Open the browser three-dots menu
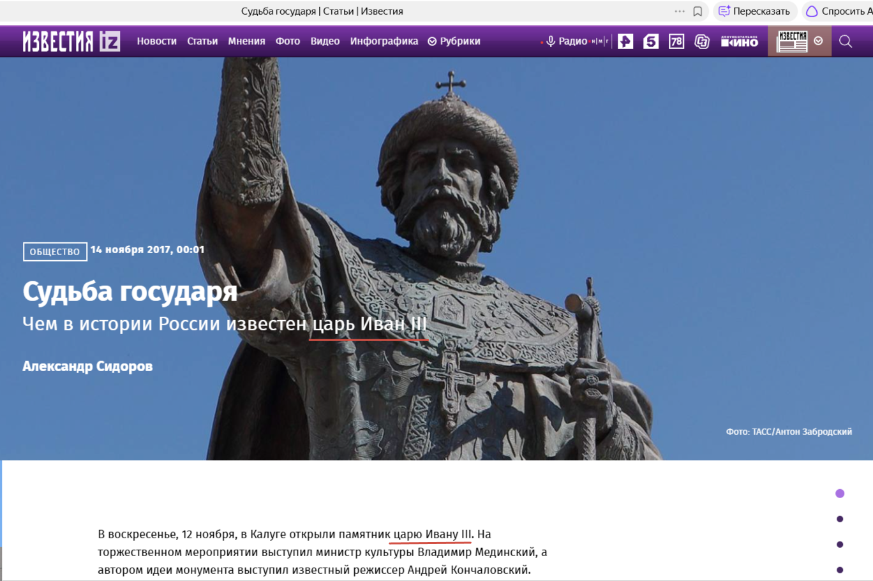 680,11
